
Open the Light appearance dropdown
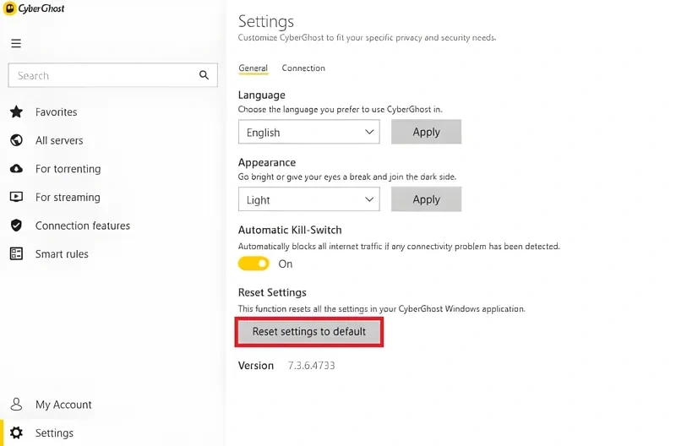(308, 199)
